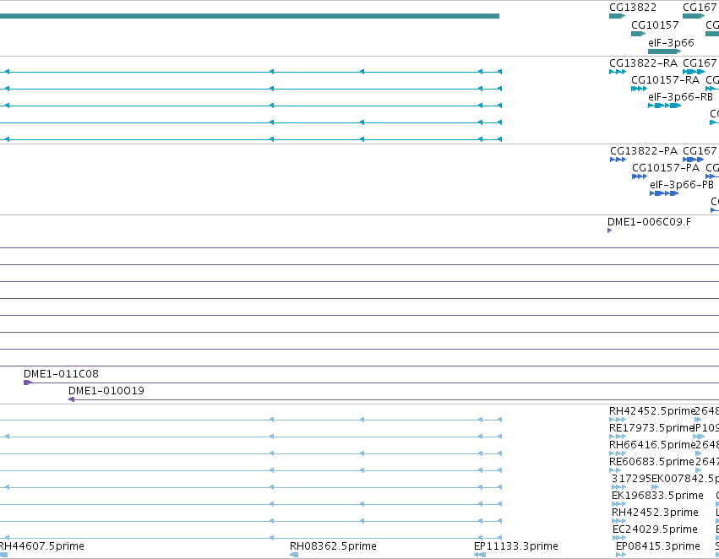Click the CG10157-RA transcript arrow glyph
The image size is (719, 559).
[x=640, y=89]
